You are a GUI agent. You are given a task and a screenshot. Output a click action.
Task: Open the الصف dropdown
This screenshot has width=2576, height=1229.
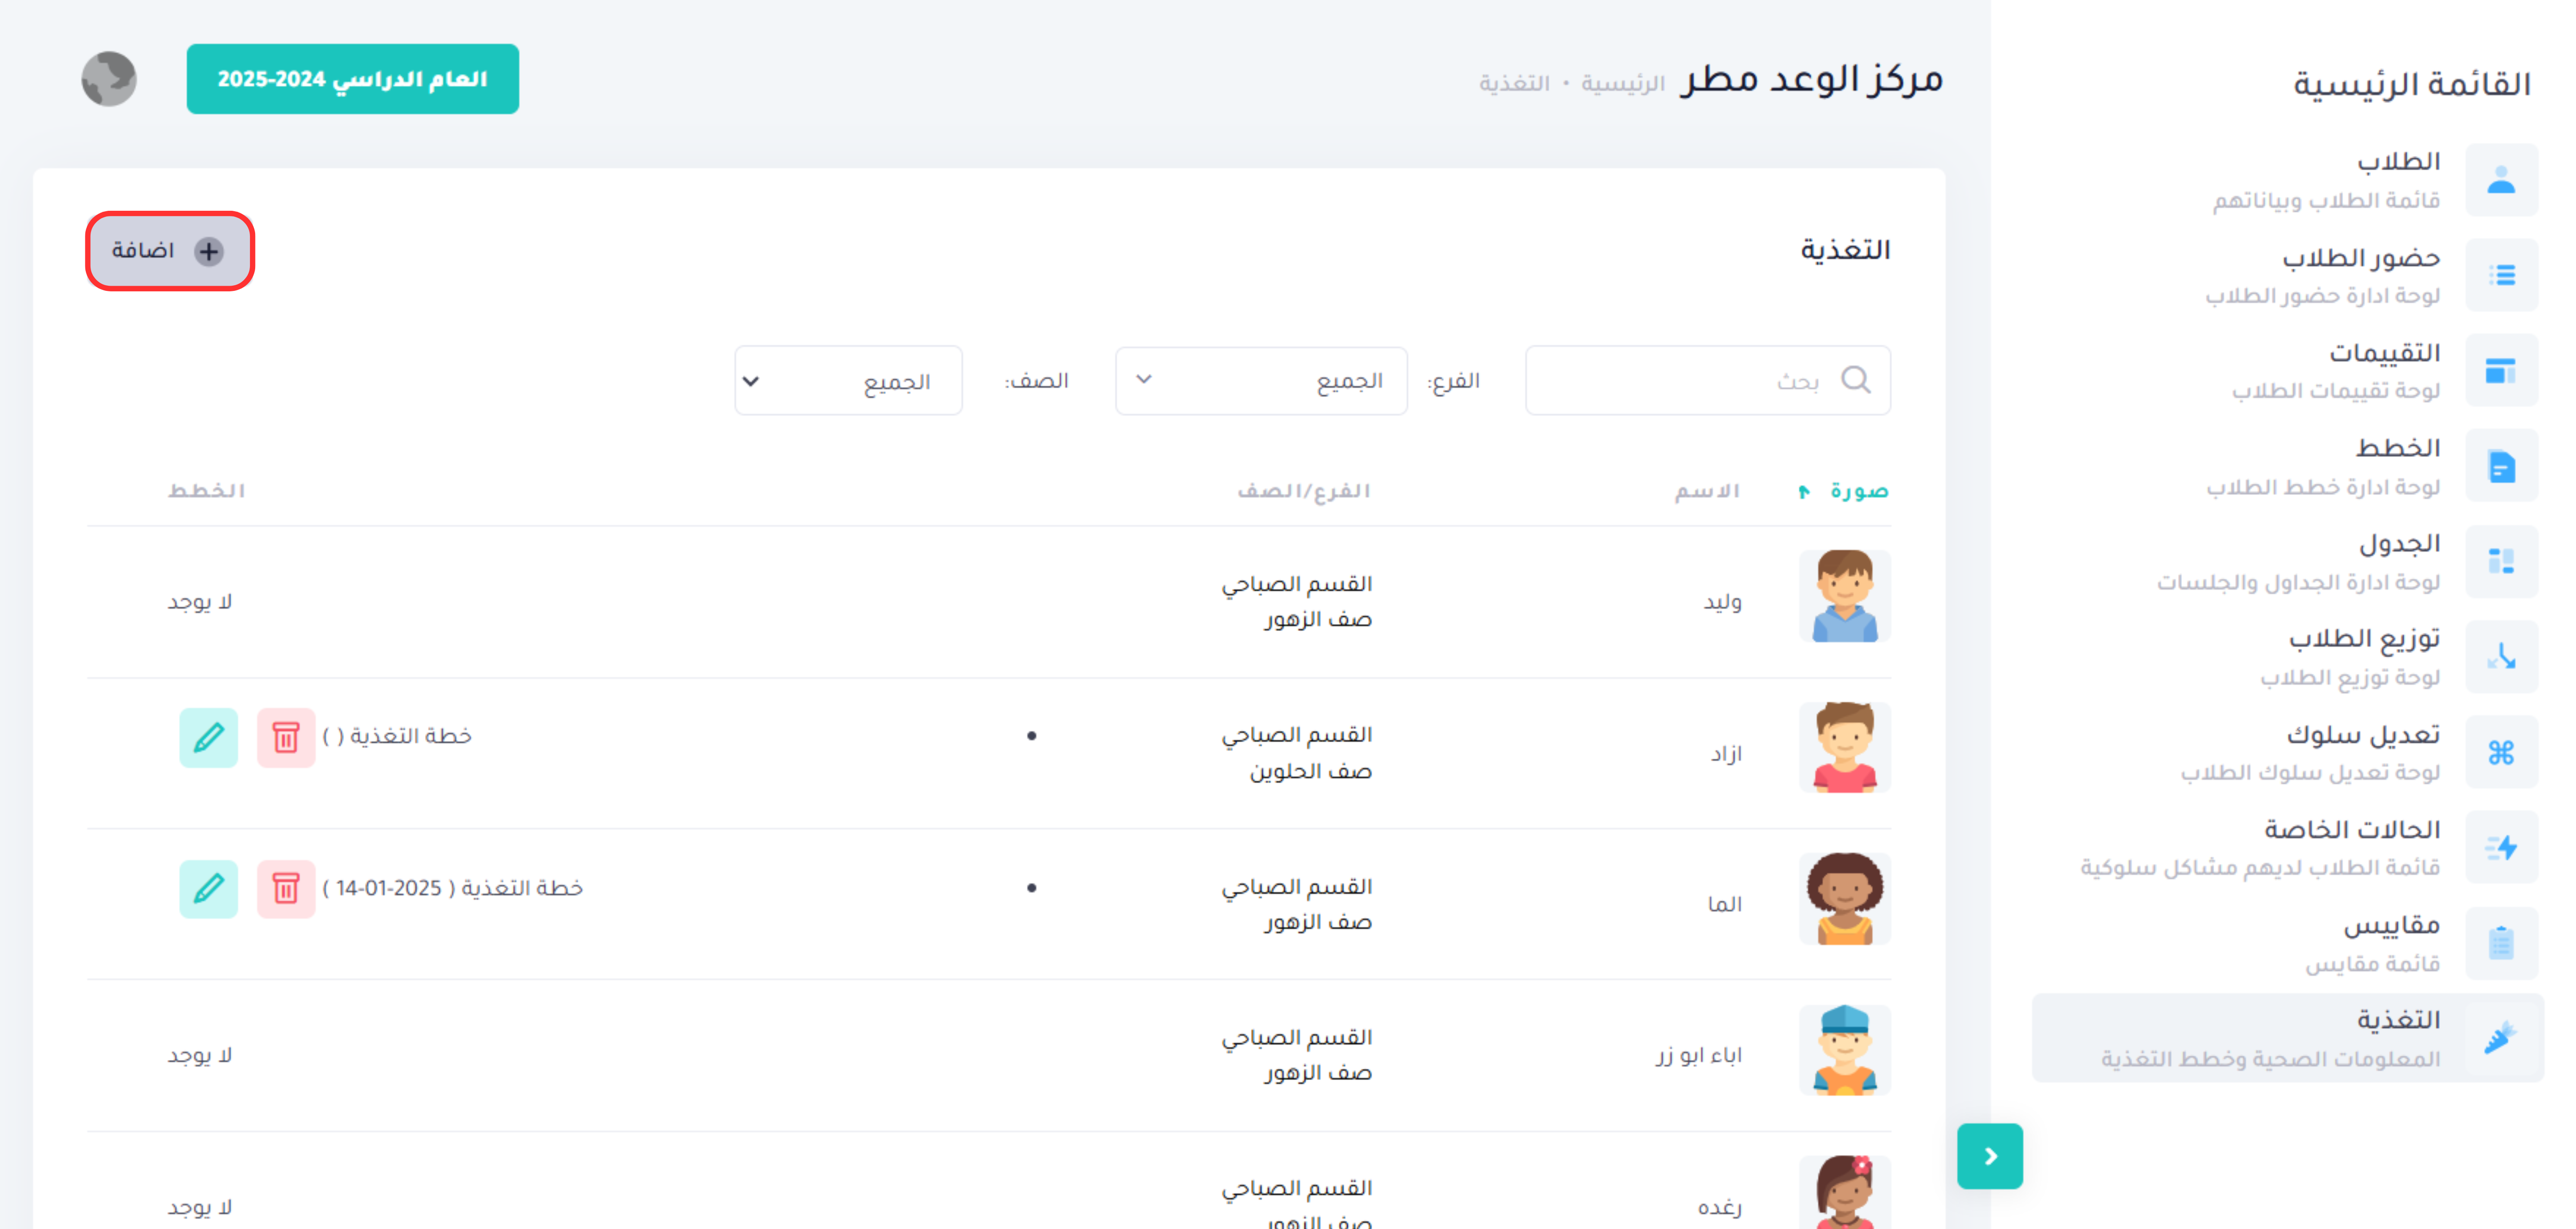point(848,380)
